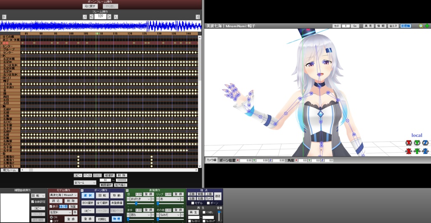Viewport: 431px width, 223px height.
Task: Toggle the くり返し loop checkbox
Action: (x=204, y=212)
